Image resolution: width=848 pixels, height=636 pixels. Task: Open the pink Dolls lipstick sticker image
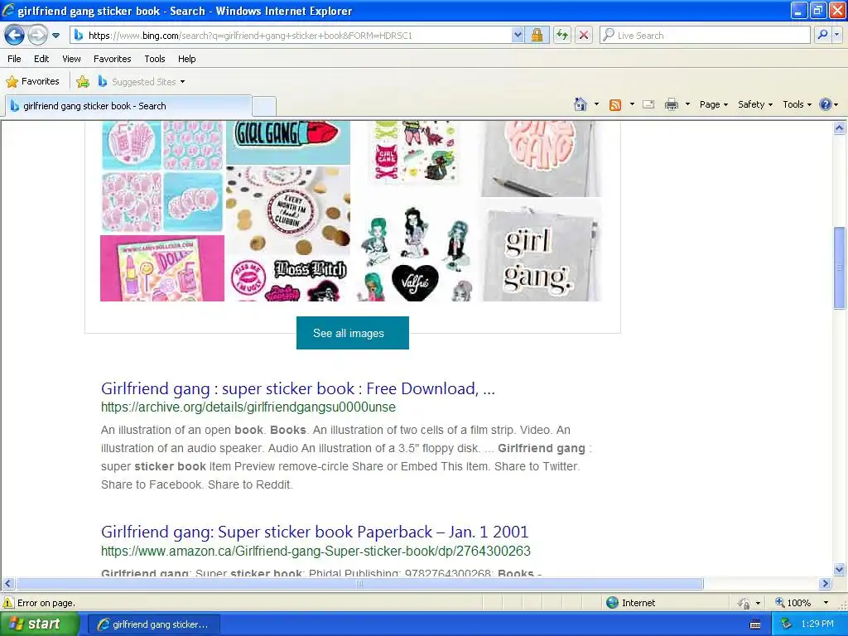click(x=162, y=268)
